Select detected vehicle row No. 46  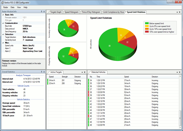(133, 116)
